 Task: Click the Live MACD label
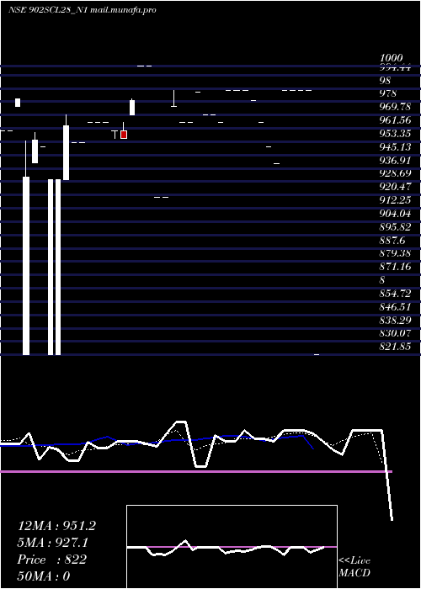click(354, 566)
